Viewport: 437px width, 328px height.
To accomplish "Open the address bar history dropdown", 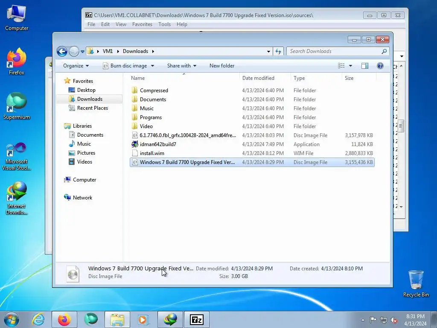I will pos(268,51).
